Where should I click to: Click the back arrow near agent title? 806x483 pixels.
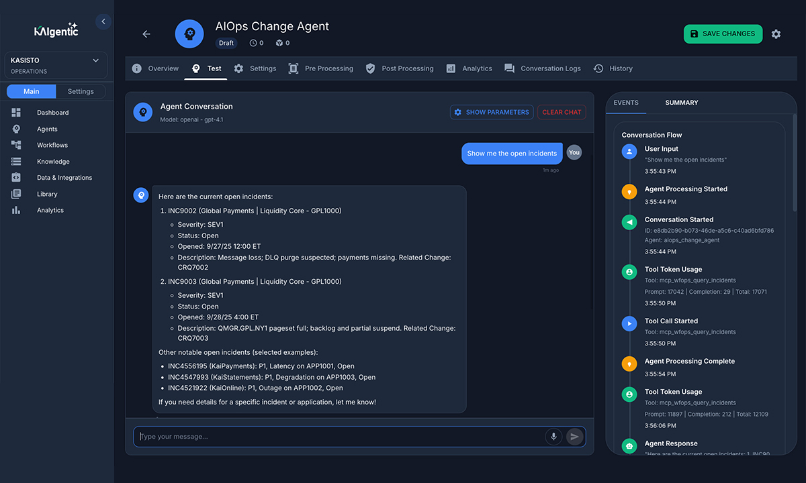pos(146,34)
